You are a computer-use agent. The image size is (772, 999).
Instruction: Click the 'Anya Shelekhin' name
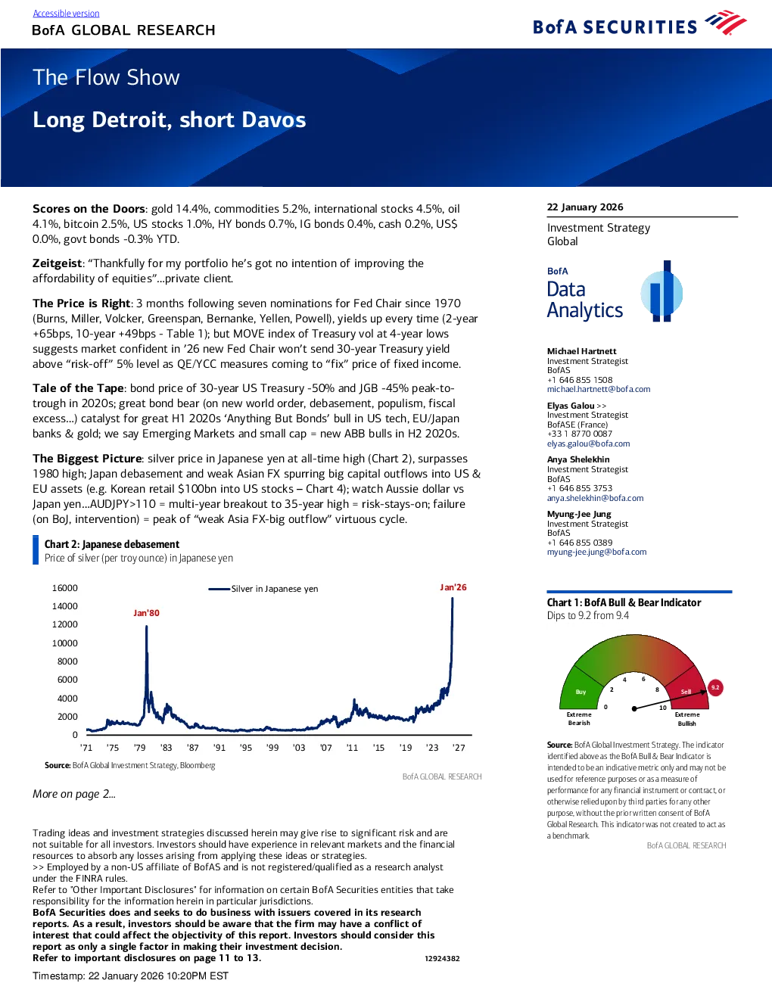[x=578, y=459]
